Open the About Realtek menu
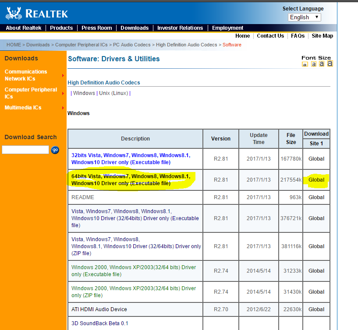 pos(24,28)
